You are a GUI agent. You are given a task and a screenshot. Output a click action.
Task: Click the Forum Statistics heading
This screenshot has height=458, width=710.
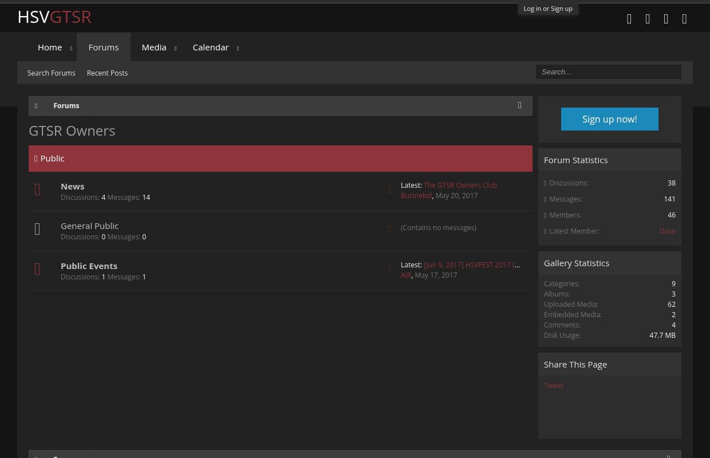click(575, 160)
